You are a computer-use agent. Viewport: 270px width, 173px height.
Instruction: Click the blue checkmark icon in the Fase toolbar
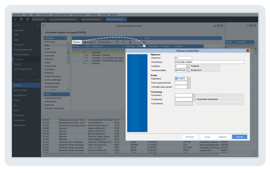[x=130, y=42]
